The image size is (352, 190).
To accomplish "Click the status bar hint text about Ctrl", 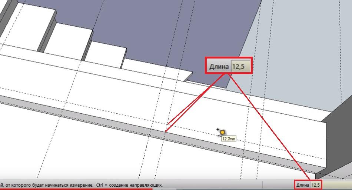I will pos(82,185).
